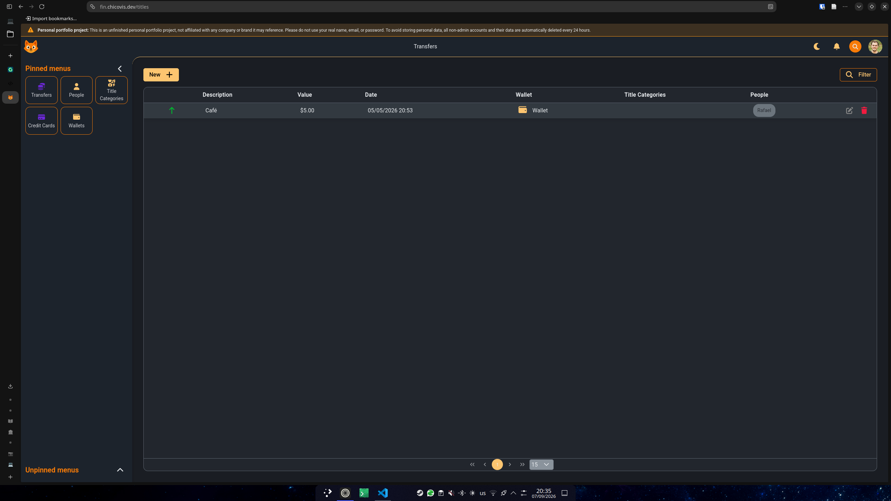Go to previous page

tap(485, 464)
